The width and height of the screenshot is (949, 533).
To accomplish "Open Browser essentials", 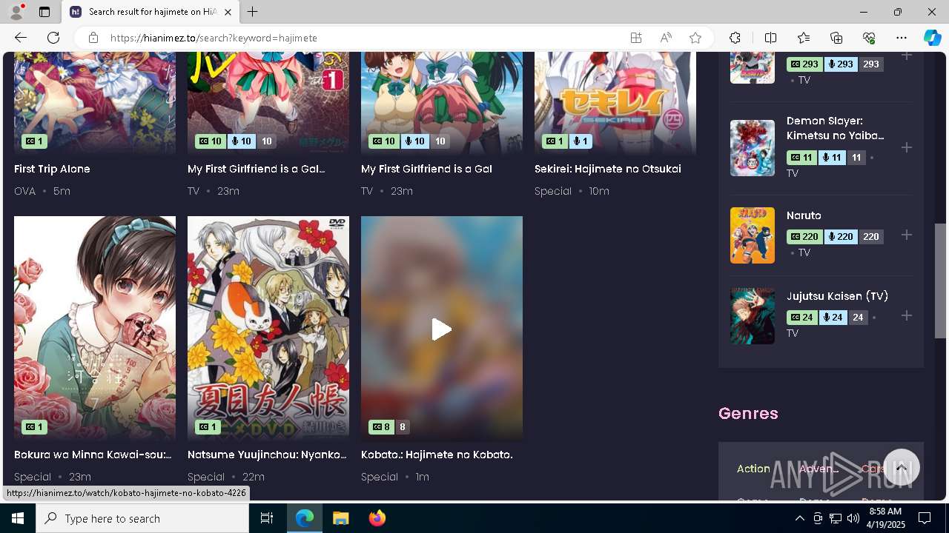I will click(869, 38).
